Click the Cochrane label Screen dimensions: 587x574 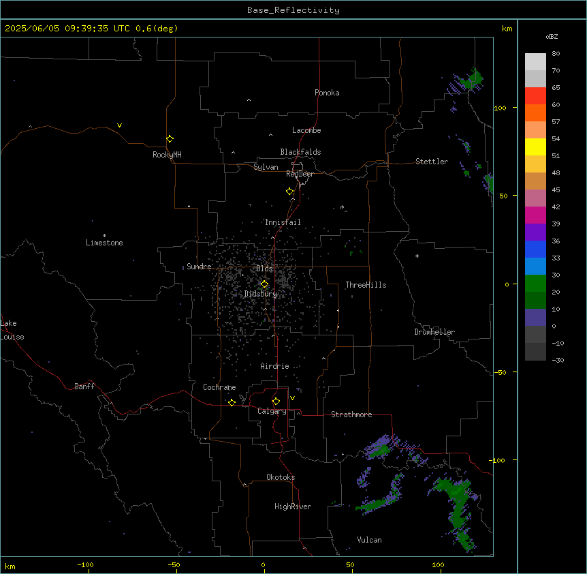coord(219,387)
